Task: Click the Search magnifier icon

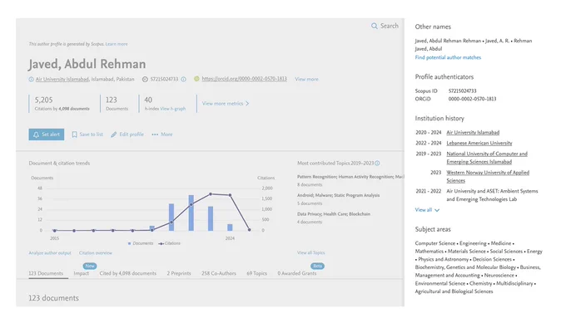Action: (x=375, y=26)
